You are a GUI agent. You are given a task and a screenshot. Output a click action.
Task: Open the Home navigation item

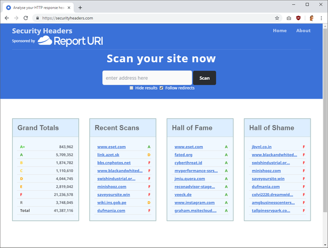click(x=279, y=31)
